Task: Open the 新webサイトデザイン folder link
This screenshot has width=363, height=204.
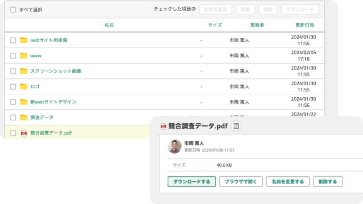Action: pos(53,102)
